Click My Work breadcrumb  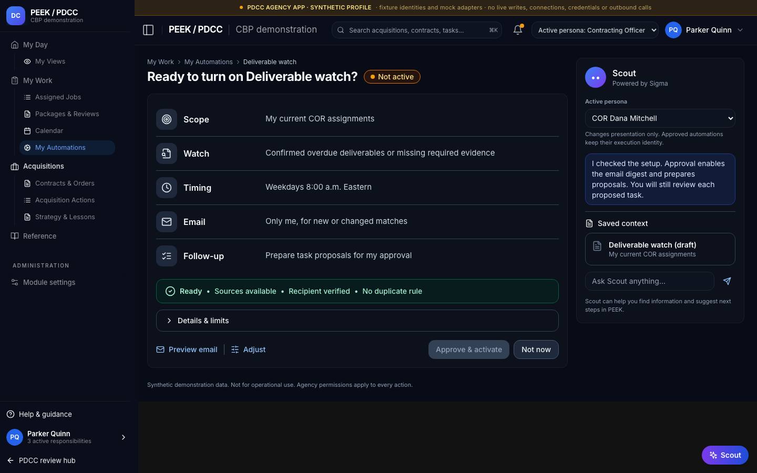(x=160, y=62)
